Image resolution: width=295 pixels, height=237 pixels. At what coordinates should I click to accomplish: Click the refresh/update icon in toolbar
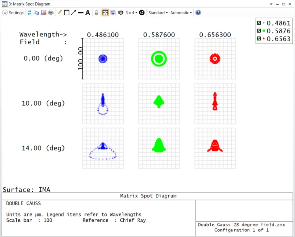pos(29,13)
